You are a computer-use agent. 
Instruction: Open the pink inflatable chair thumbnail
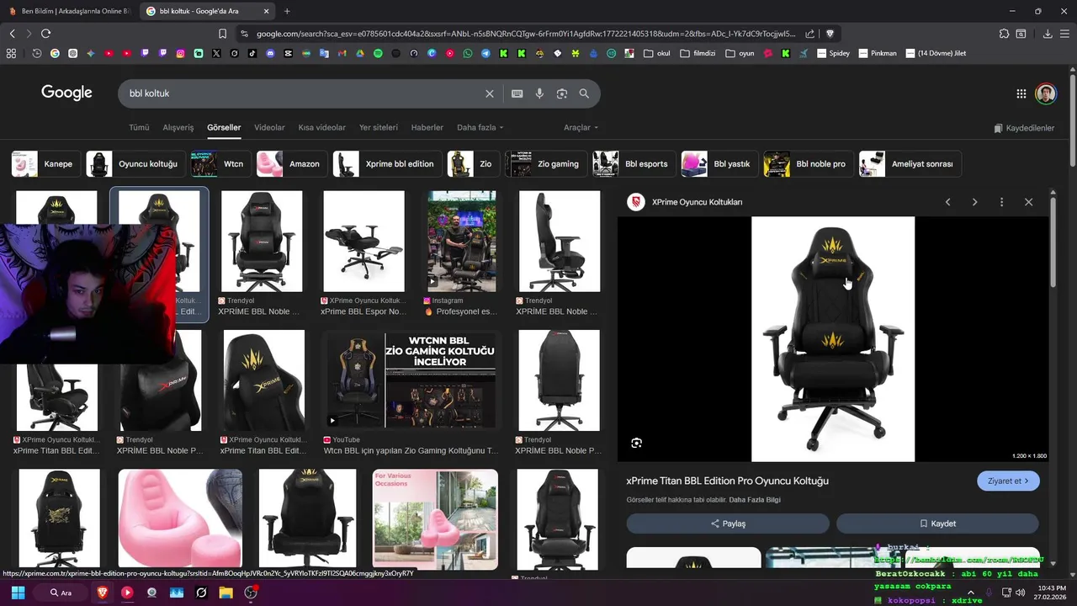coord(180,519)
